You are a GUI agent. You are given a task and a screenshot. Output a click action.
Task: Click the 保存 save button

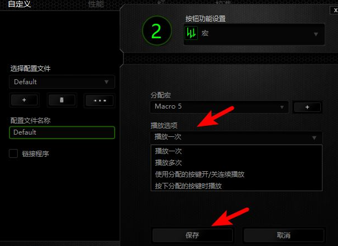pyautogui.click(x=192, y=235)
